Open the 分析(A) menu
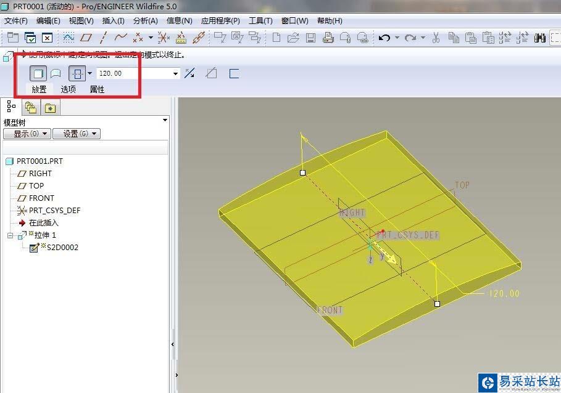561x393 pixels. 145,21
